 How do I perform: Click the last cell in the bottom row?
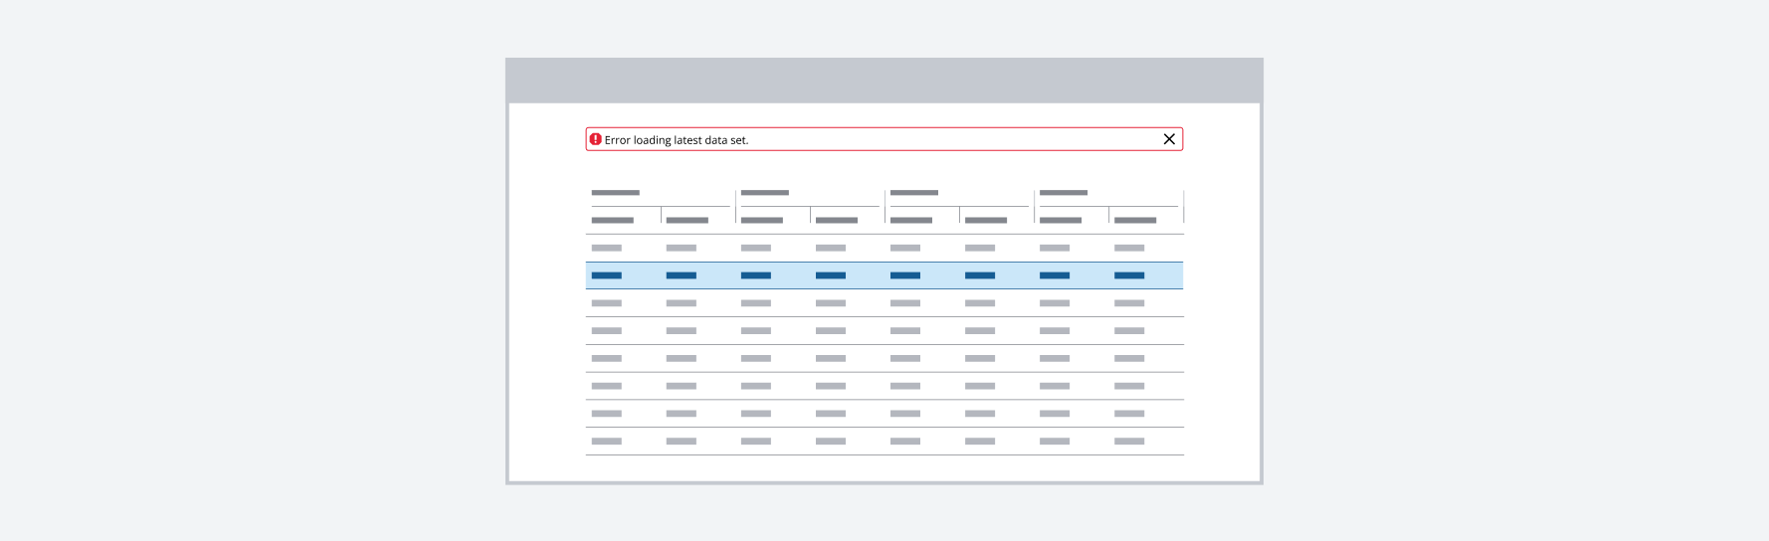pyautogui.click(x=1129, y=442)
